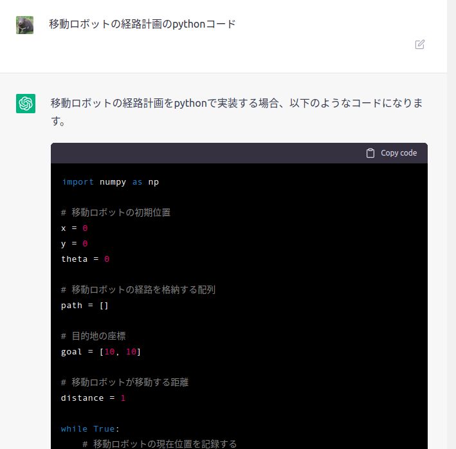Screen dimensions: 456x449
Task: Click the comment '# 目的地の座標'
Action: click(93, 336)
